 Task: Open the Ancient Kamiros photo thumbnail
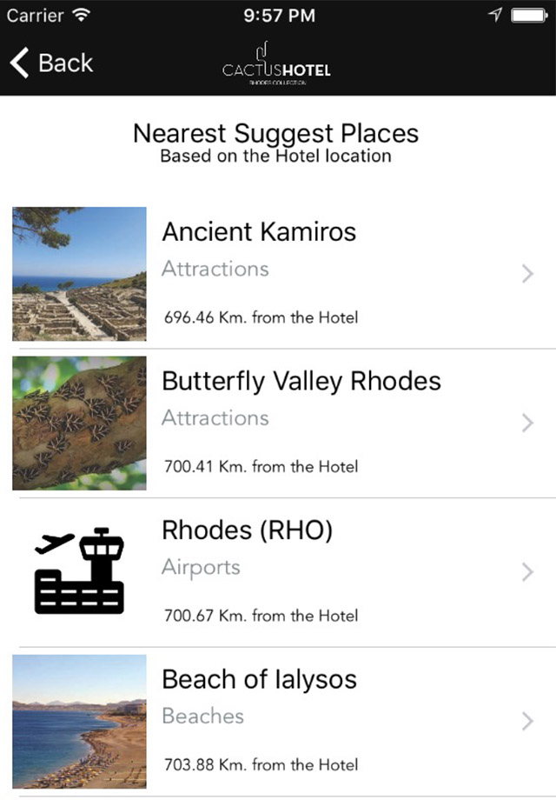[80, 274]
